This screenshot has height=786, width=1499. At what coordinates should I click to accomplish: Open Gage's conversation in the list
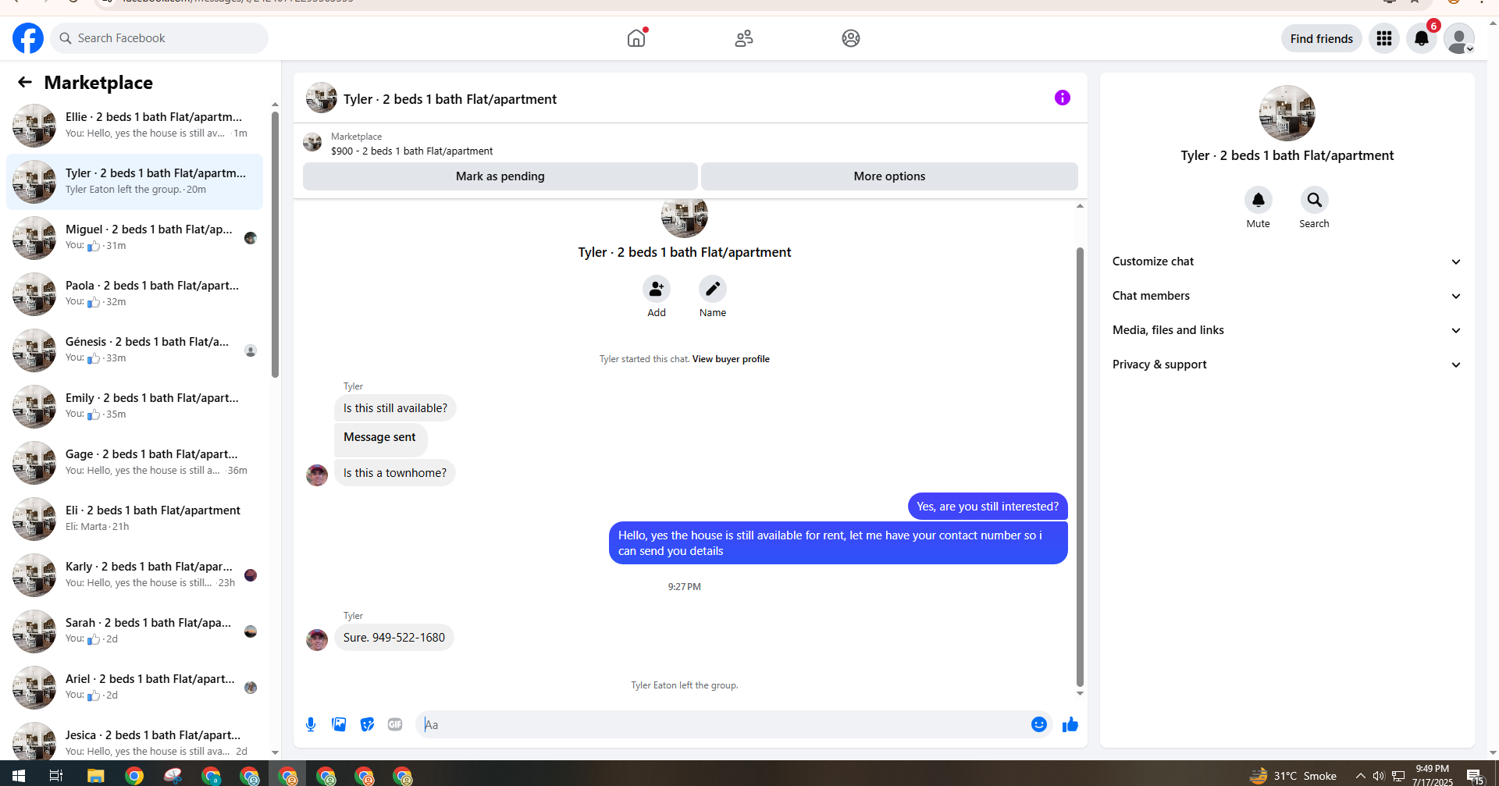click(134, 463)
